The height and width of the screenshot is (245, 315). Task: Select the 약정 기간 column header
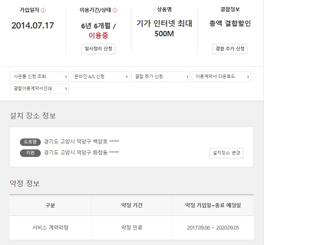pos(132,205)
